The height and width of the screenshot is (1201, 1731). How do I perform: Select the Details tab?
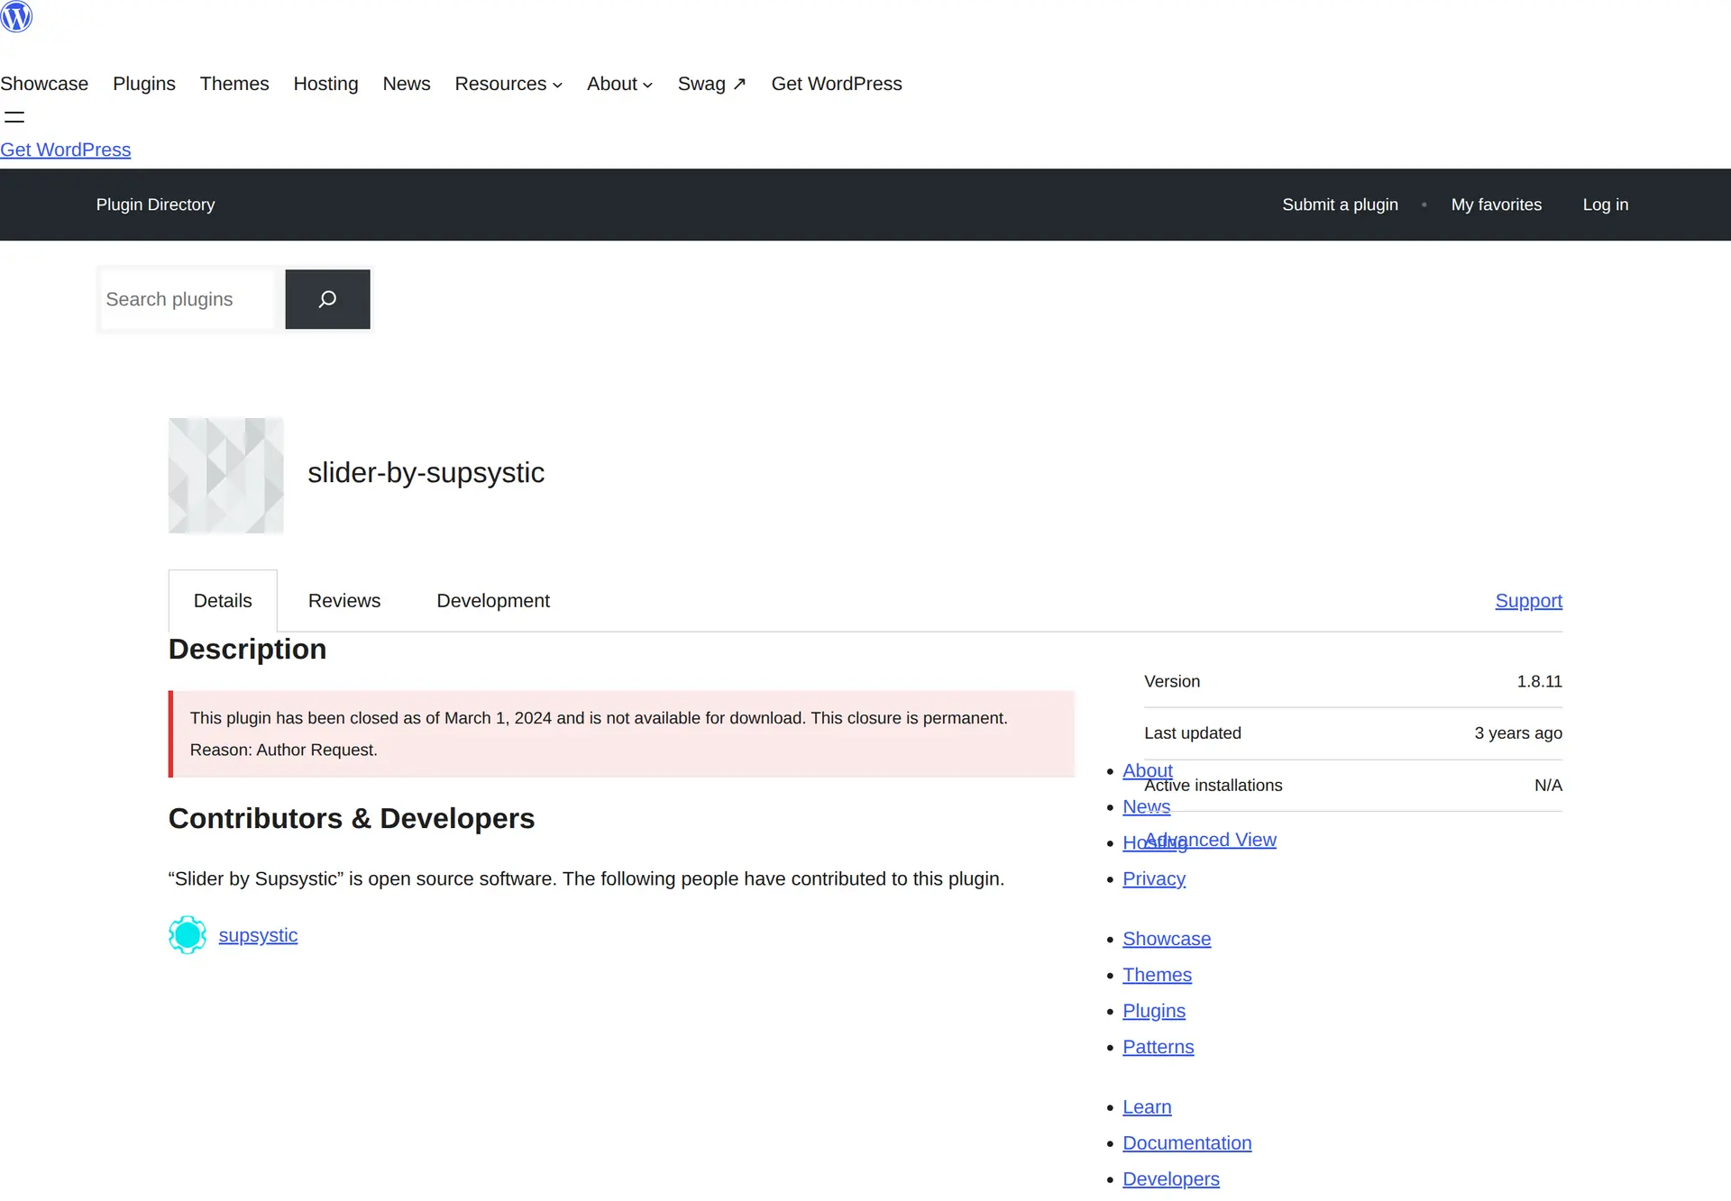[x=223, y=601]
